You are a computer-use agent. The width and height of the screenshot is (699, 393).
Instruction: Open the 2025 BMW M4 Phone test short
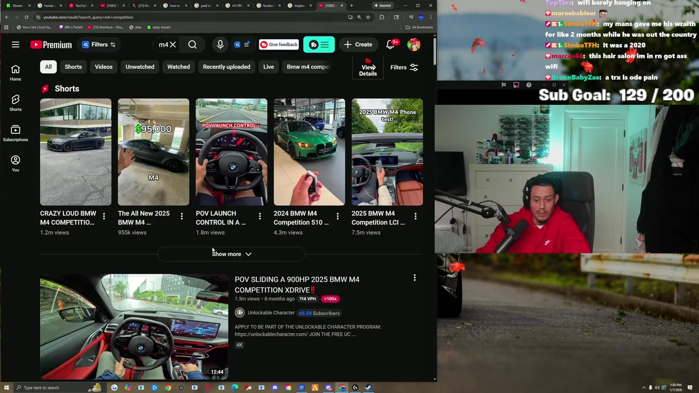387,152
